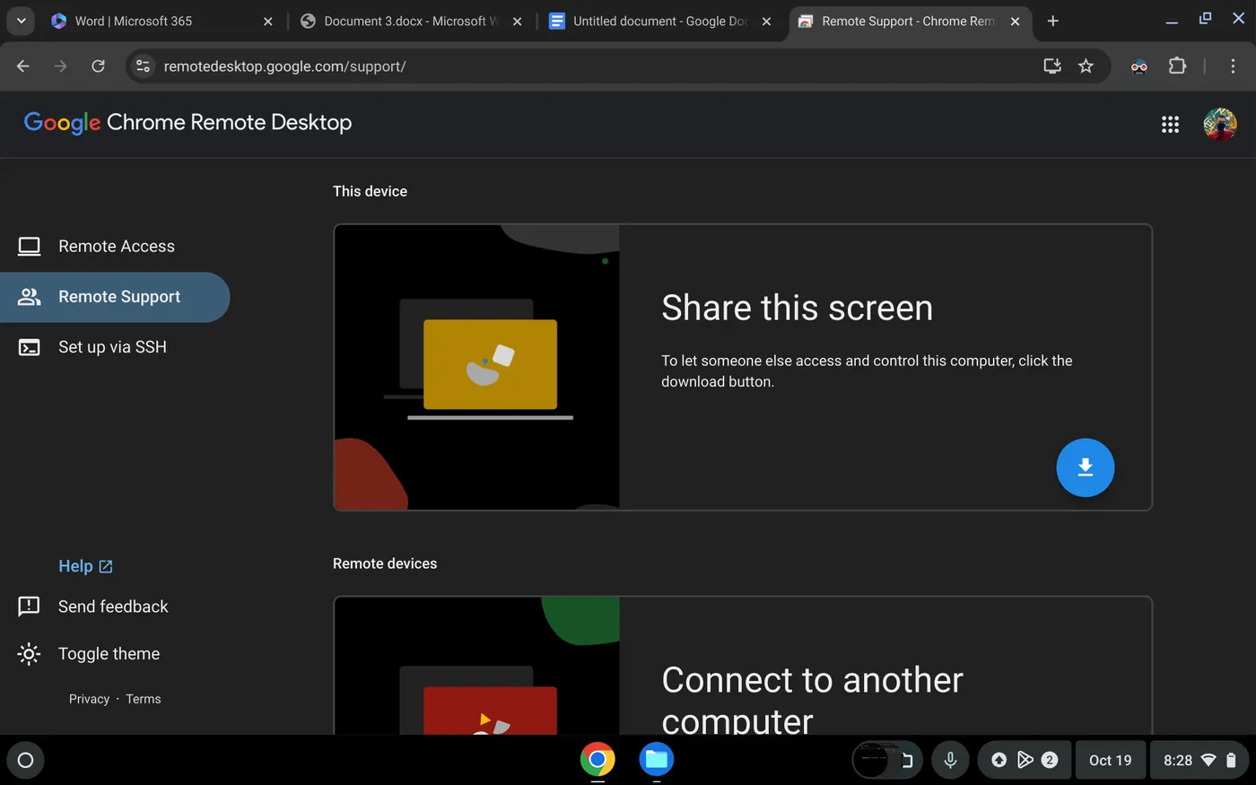Open the Files app from the shelf
The height and width of the screenshot is (785, 1256).
coord(657,760)
